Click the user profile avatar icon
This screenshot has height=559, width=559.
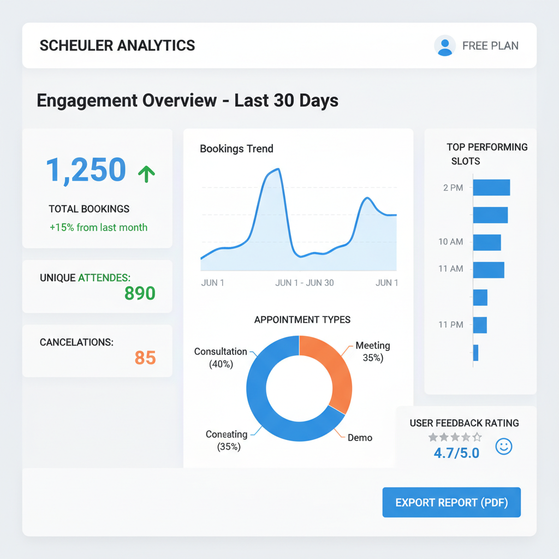444,46
